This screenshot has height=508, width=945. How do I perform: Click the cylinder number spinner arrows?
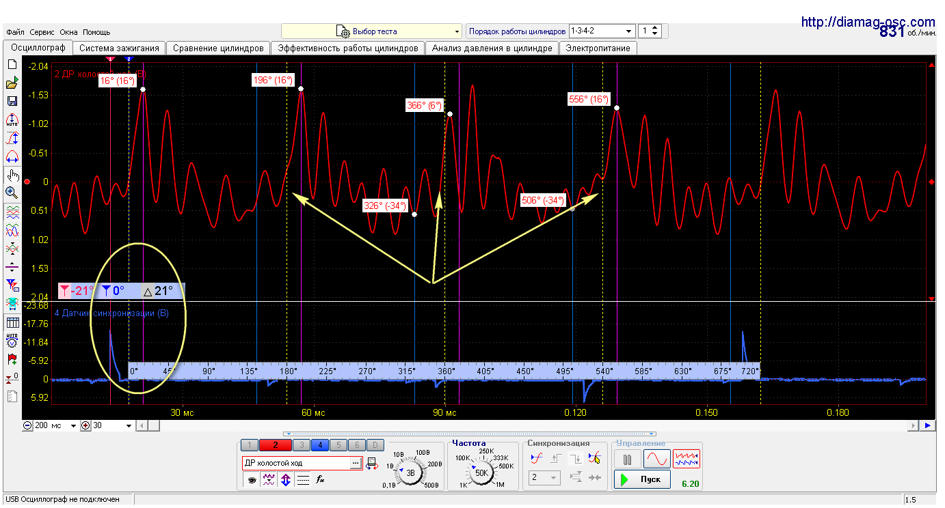[x=655, y=31]
